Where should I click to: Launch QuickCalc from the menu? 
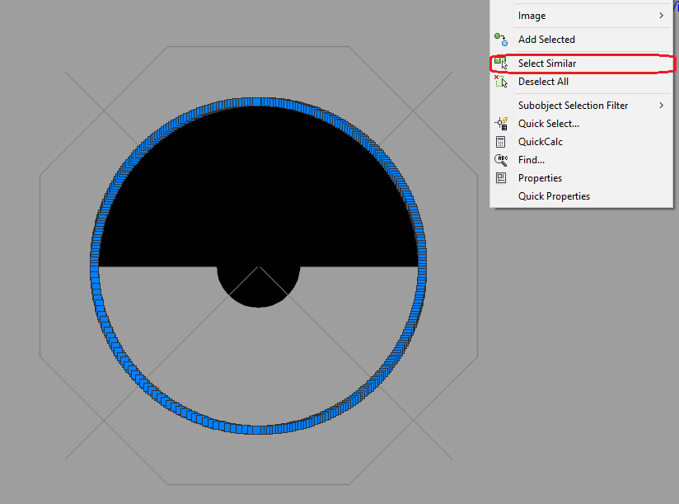click(x=541, y=141)
